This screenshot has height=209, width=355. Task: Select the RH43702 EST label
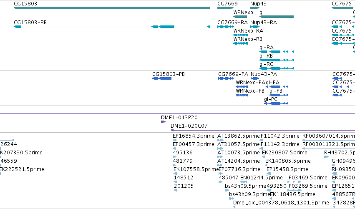click(x=340, y=153)
